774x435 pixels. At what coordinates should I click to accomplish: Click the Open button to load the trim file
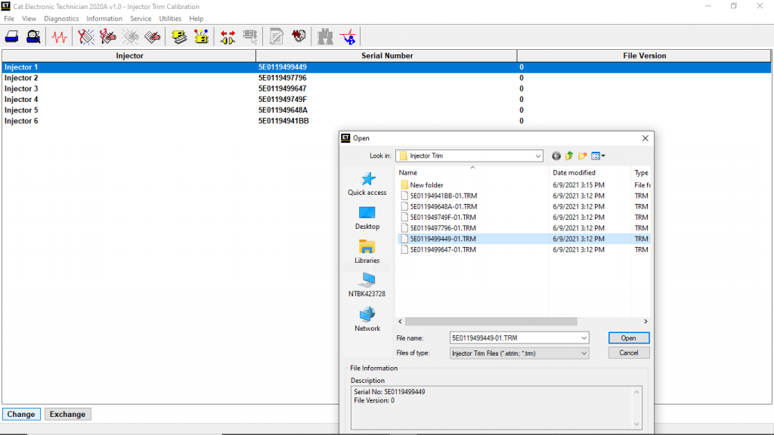click(x=628, y=338)
